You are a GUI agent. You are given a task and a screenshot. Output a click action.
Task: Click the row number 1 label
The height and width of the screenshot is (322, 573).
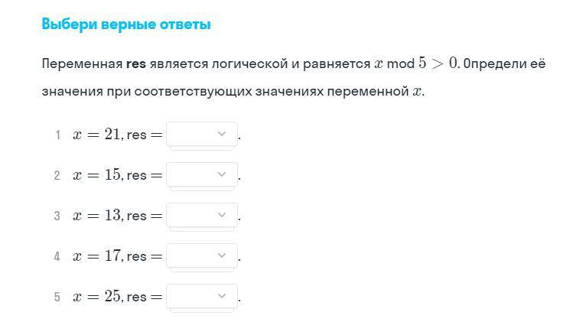pyautogui.click(x=57, y=135)
